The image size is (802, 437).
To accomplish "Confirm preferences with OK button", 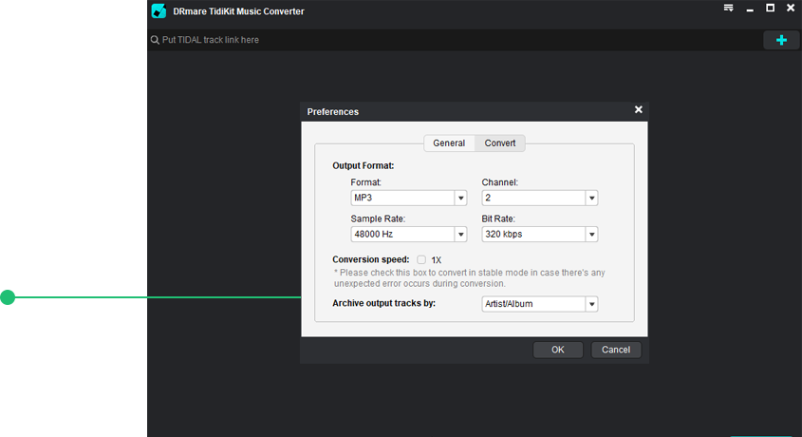I will tap(557, 350).
